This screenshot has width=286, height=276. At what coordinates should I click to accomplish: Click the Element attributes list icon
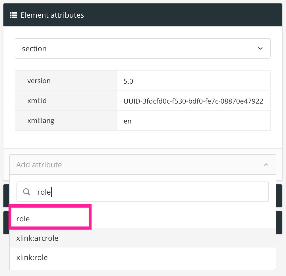coord(13,15)
